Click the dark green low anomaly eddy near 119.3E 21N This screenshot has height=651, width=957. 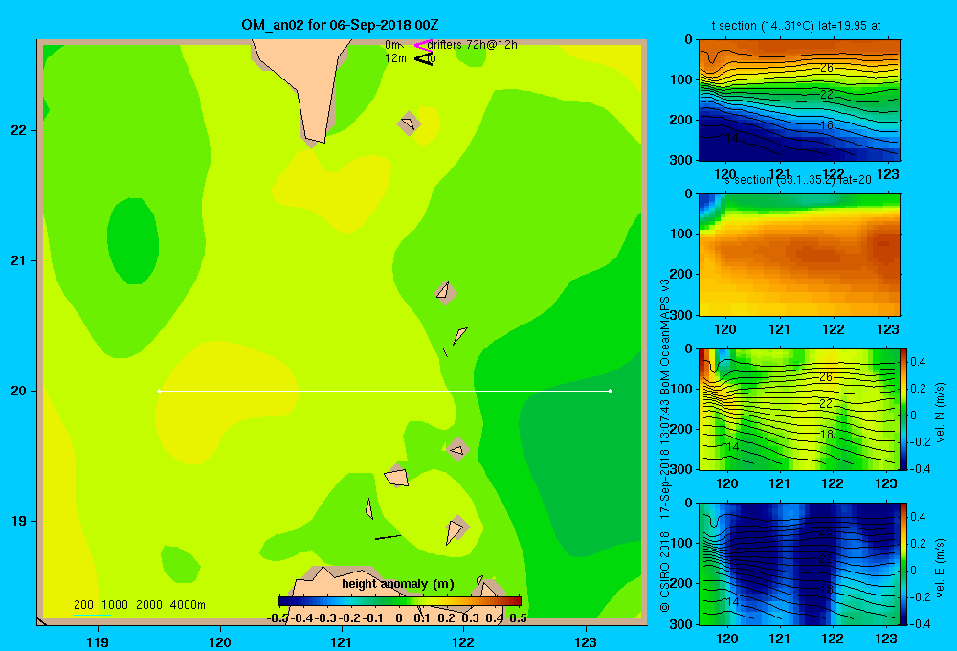133,240
